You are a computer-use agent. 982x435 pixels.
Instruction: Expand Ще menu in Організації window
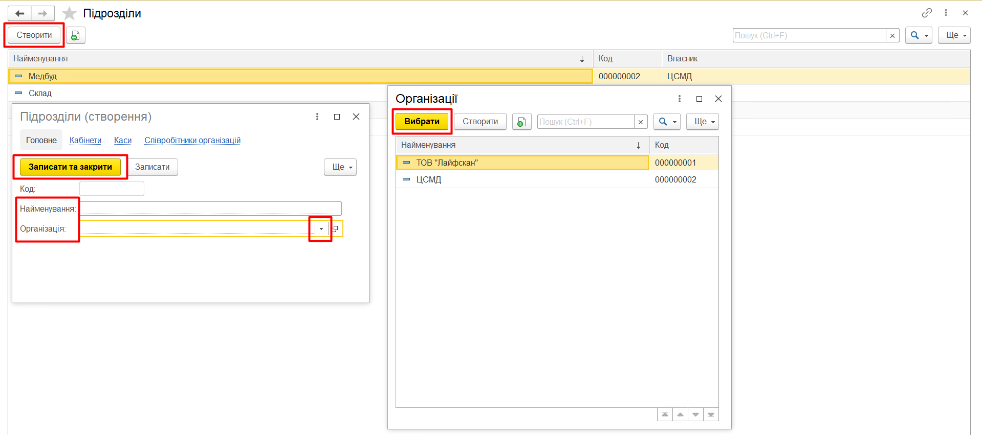click(703, 122)
